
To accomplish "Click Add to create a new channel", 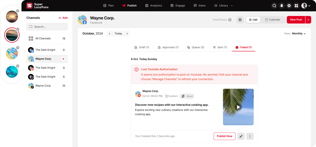I will coord(63,18).
